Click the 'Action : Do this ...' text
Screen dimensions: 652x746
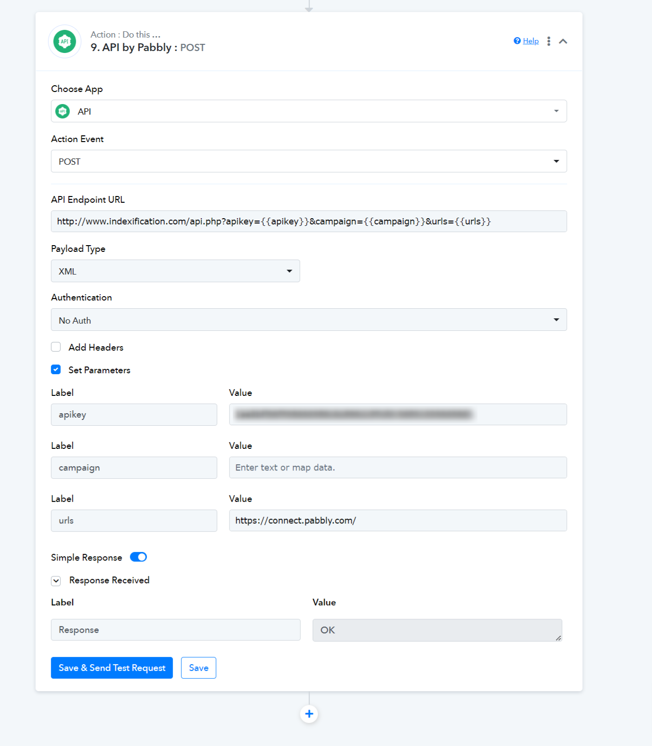(x=125, y=35)
